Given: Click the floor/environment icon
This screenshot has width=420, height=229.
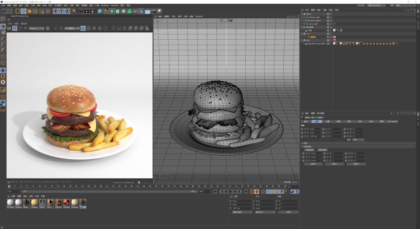Looking at the screenshot, I should (147, 11).
